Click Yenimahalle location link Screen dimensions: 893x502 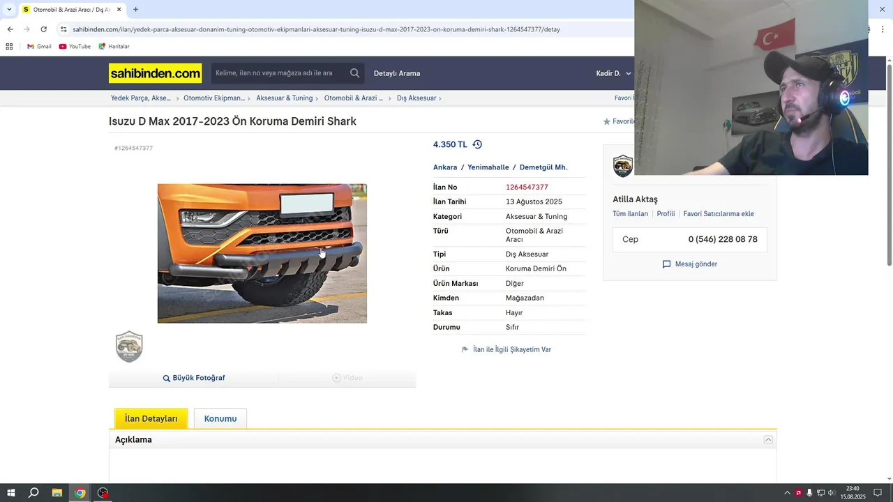(x=488, y=167)
